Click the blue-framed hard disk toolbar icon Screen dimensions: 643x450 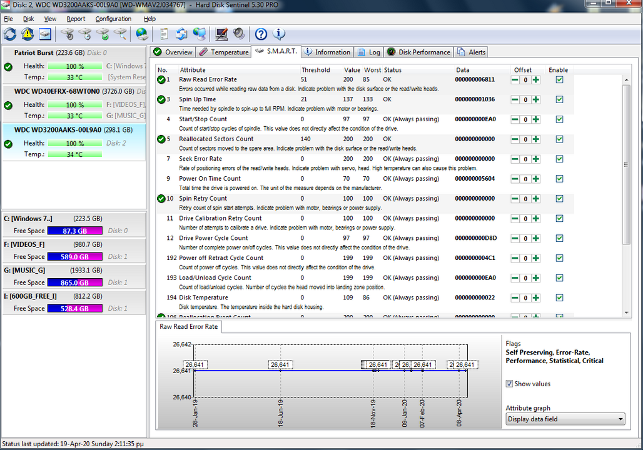click(x=45, y=34)
